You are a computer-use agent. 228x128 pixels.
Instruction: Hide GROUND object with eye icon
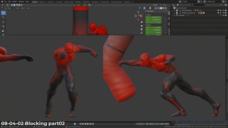pyautogui.click(x=223, y=15)
